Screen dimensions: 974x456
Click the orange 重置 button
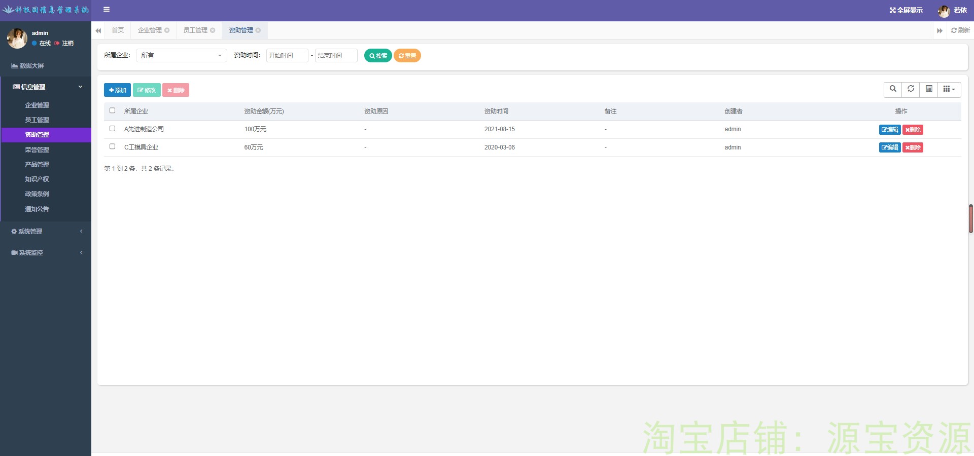coord(407,56)
